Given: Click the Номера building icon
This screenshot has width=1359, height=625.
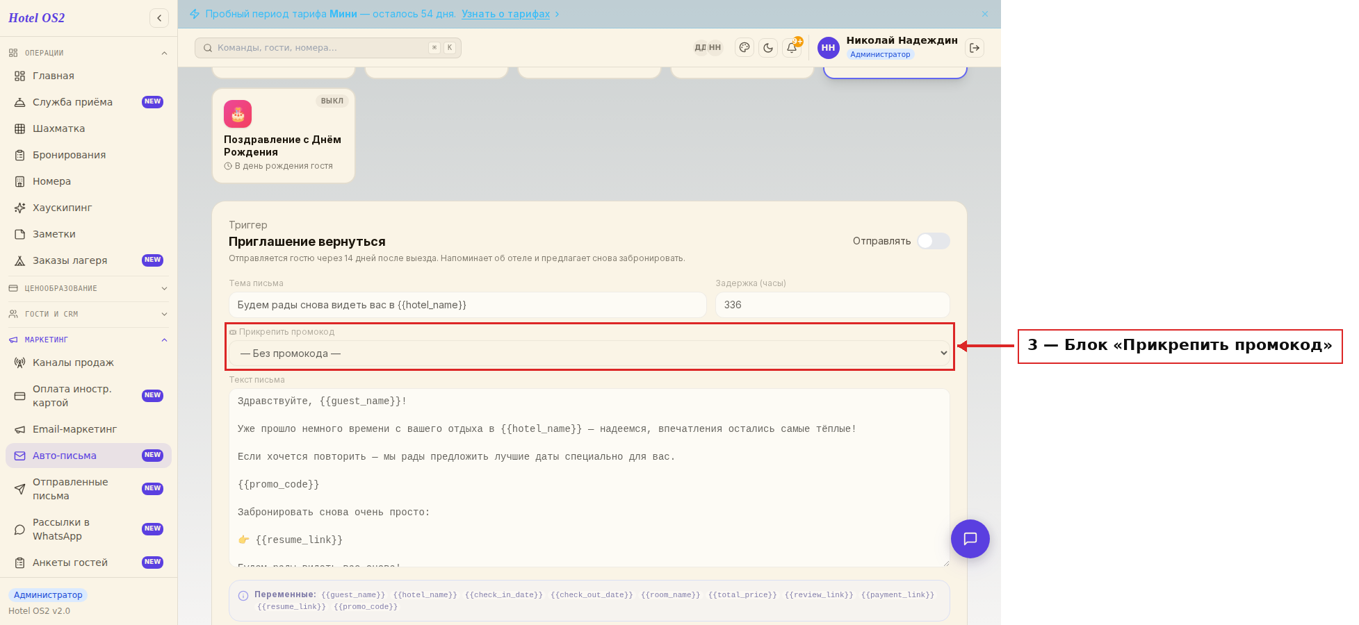Looking at the screenshot, I should point(20,181).
